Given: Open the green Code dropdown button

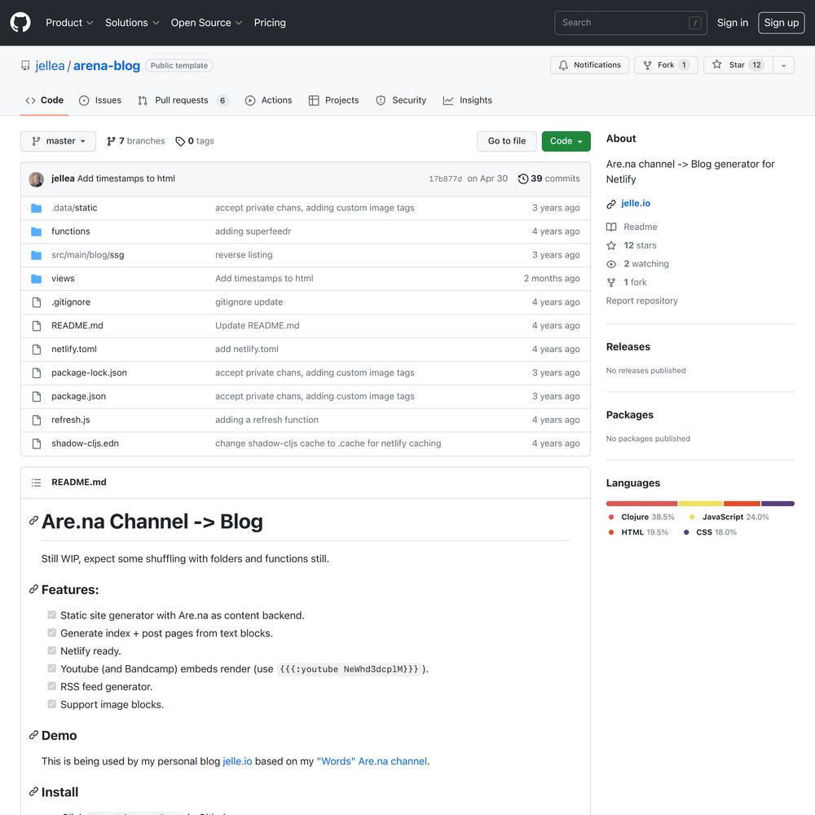Looking at the screenshot, I should tap(566, 141).
